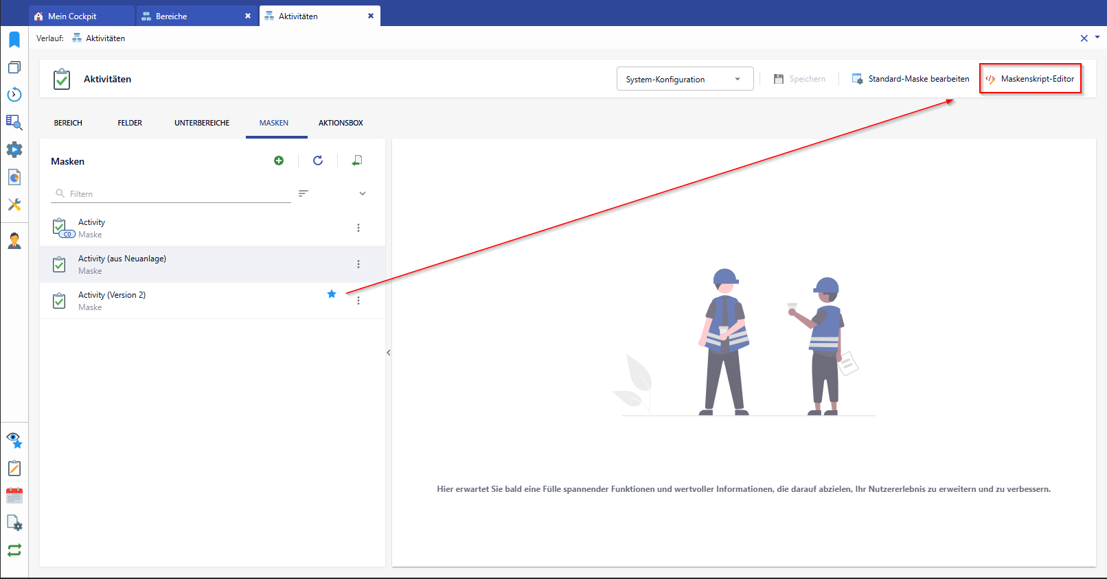Switch to the FELDER tab

(130, 123)
